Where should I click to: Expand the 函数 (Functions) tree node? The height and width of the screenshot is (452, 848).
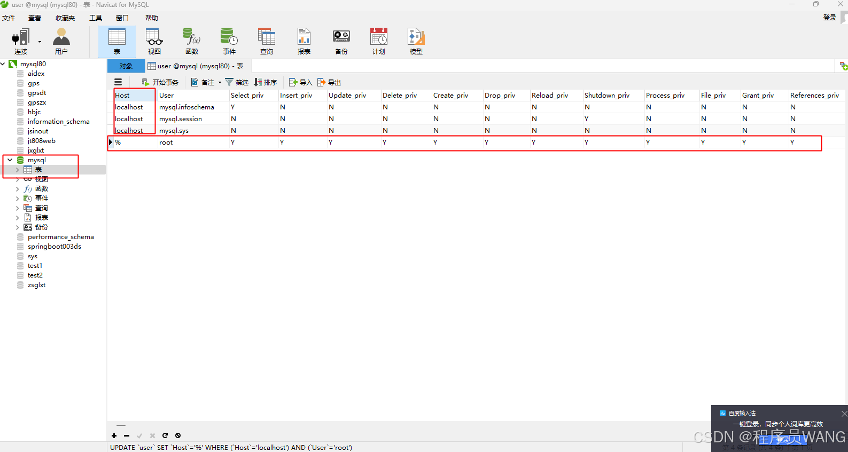[x=17, y=189]
